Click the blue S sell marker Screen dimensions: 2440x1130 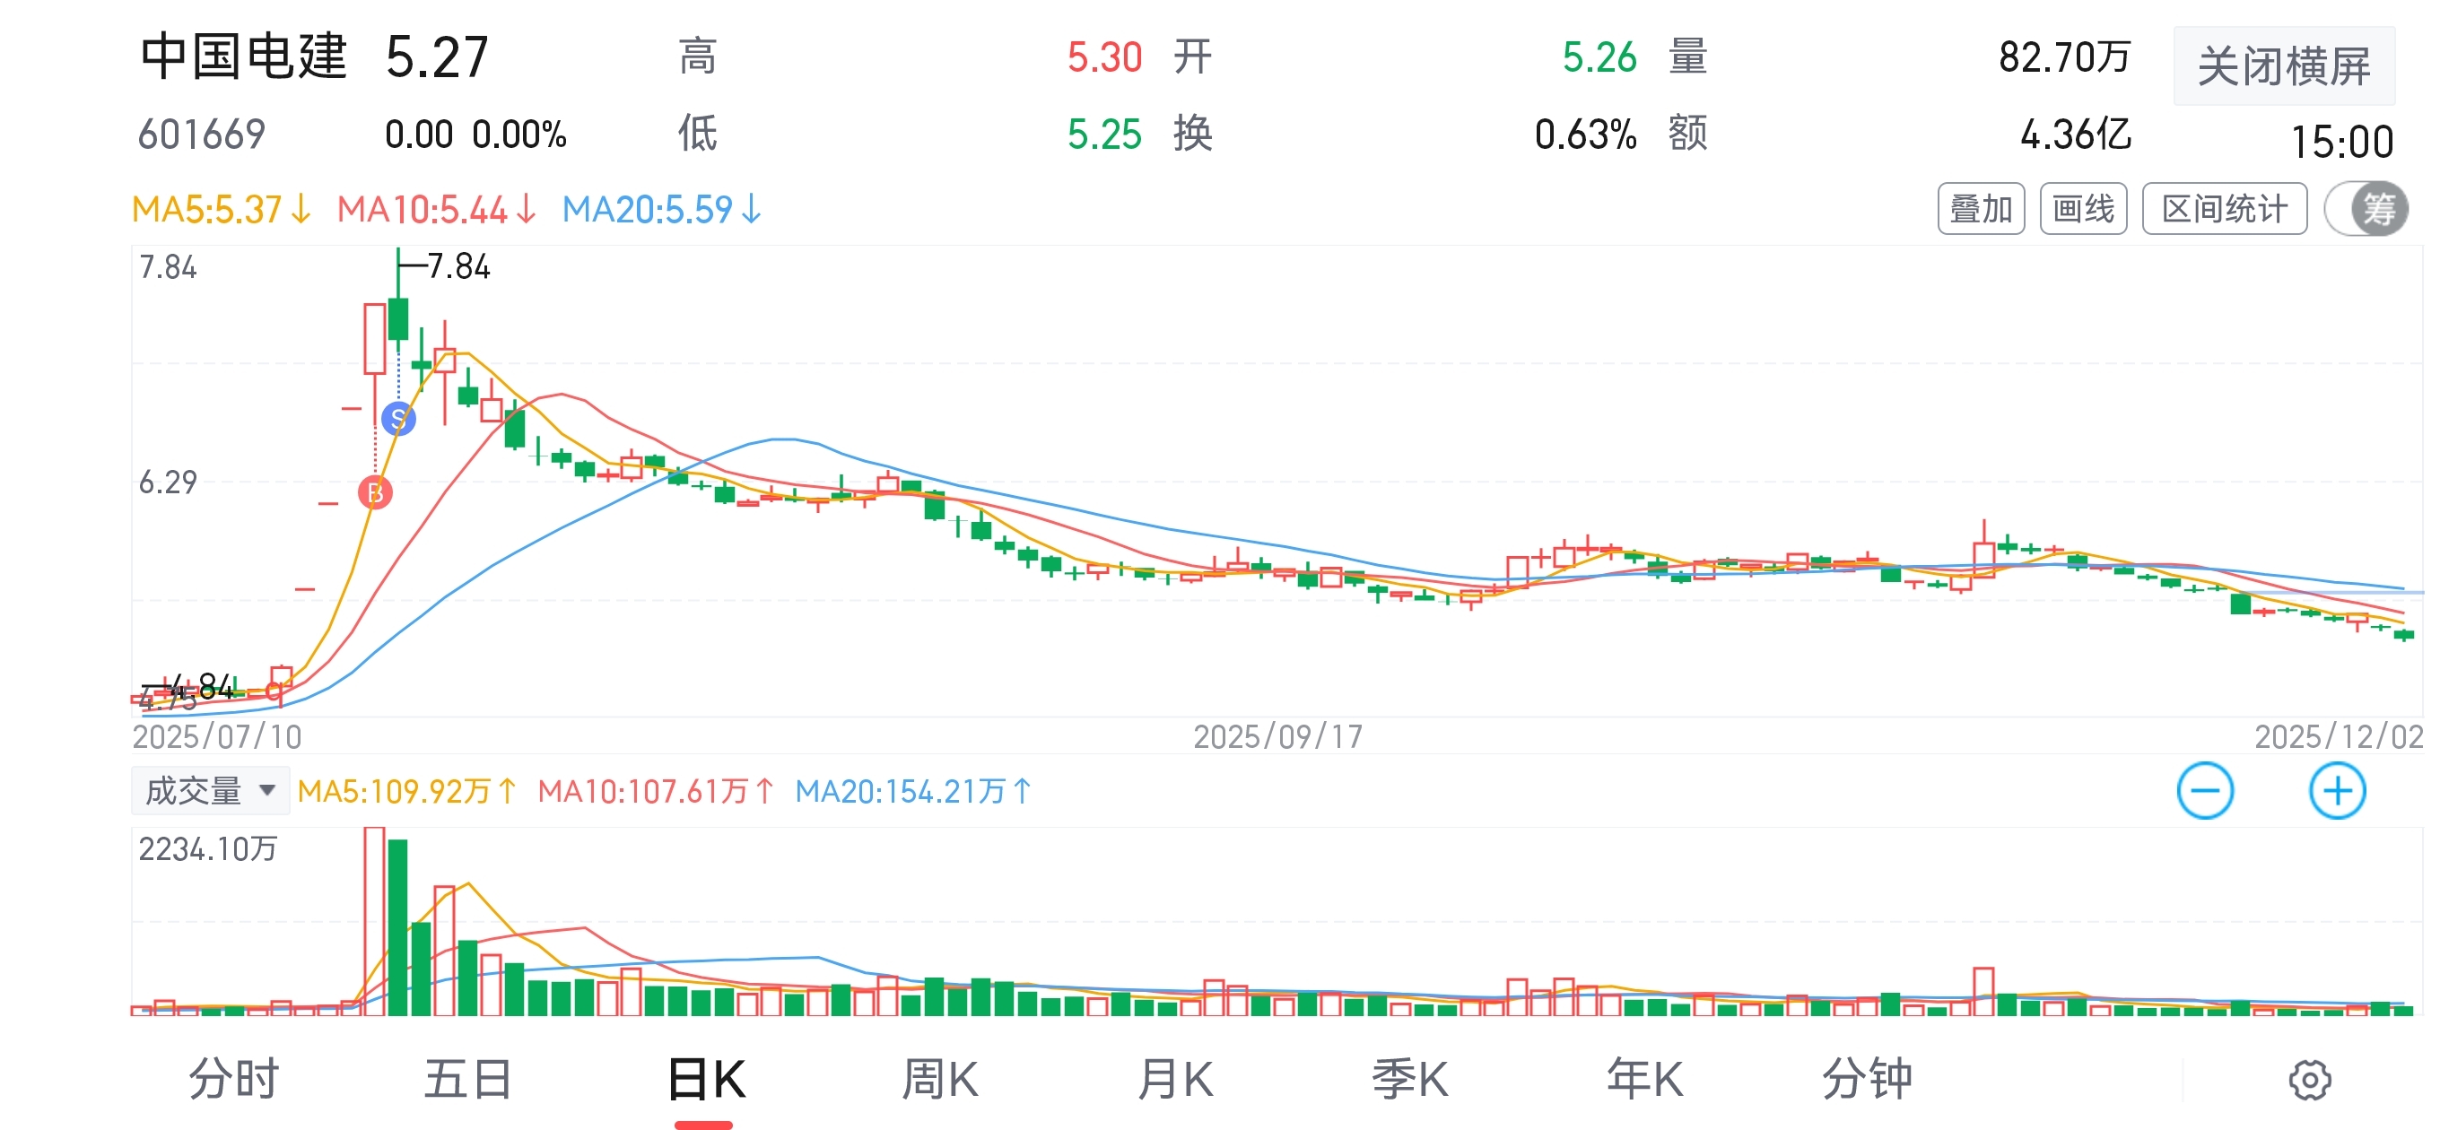[x=397, y=418]
